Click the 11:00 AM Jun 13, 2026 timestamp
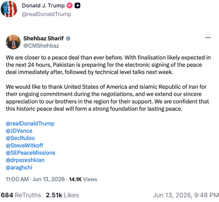 (x=35, y=179)
